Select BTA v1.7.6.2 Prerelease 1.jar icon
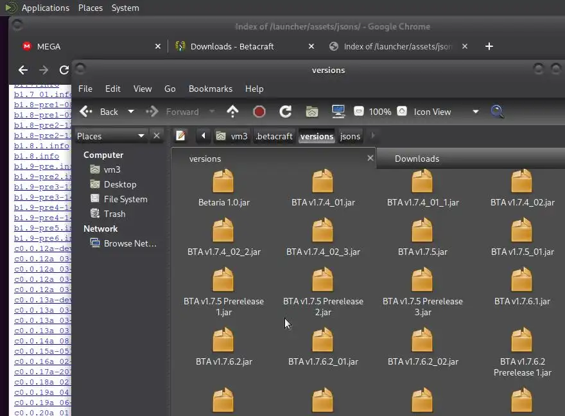The image size is (565, 416). coord(521,340)
